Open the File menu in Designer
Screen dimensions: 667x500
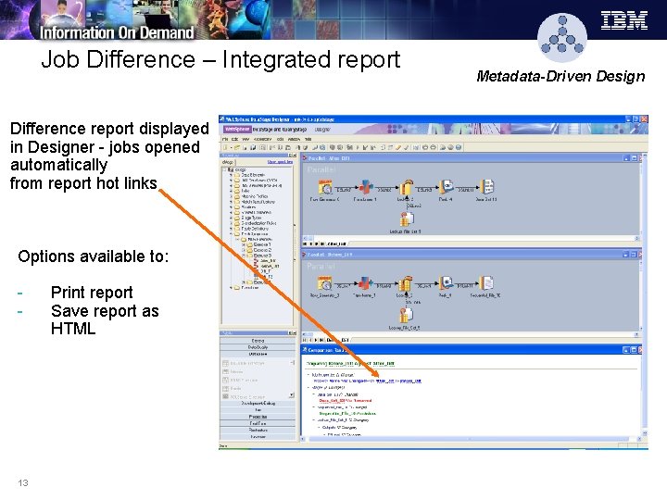click(x=225, y=139)
